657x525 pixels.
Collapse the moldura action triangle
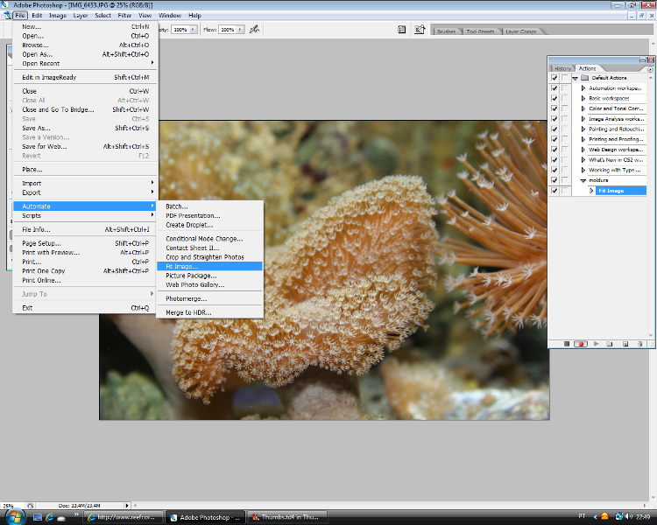[583, 180]
